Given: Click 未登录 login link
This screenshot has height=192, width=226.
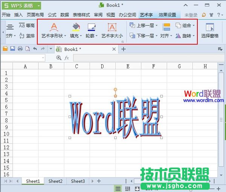Looking at the screenshot, I should pos(191,15).
